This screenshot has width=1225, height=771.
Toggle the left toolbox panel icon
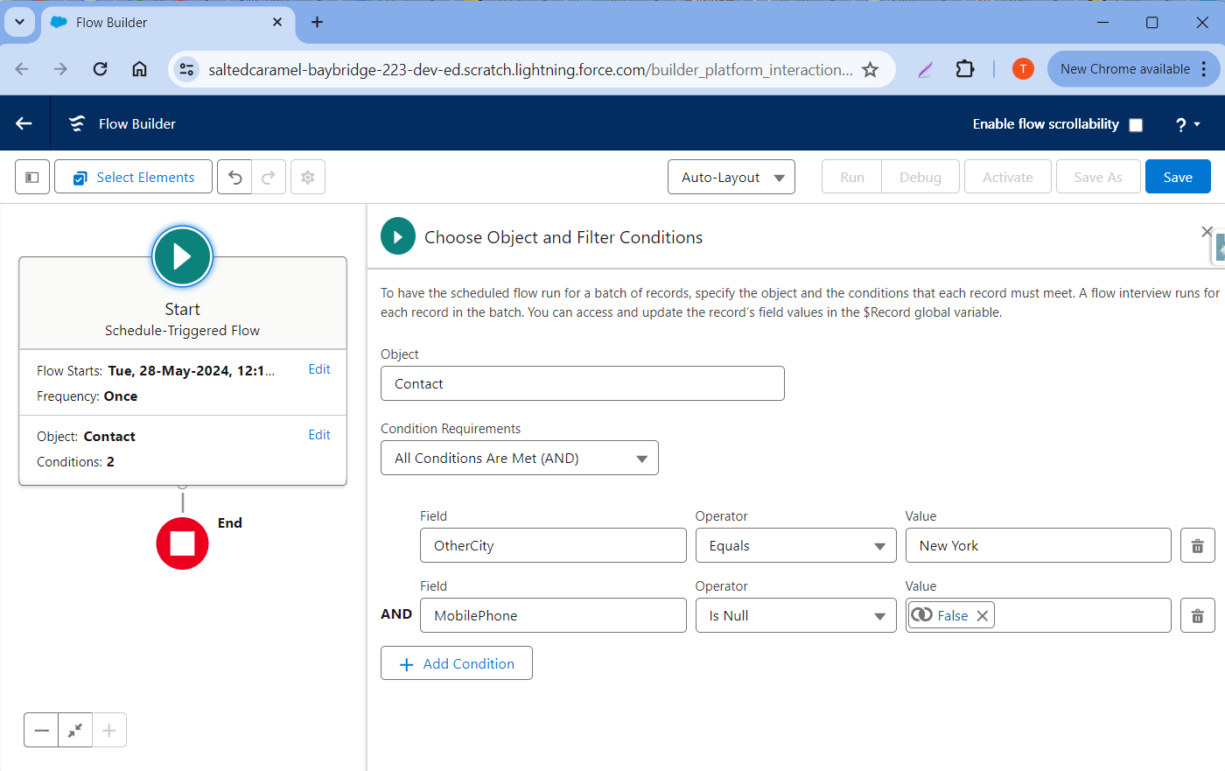click(x=32, y=177)
